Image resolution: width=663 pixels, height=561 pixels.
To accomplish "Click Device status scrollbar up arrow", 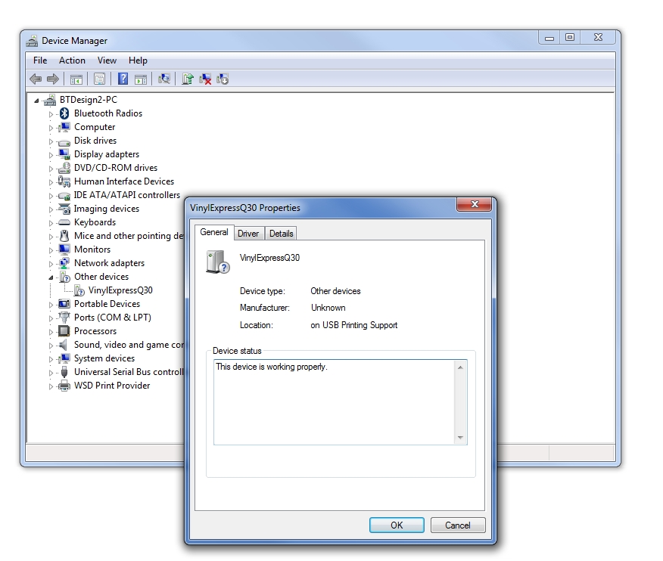I will pos(460,367).
